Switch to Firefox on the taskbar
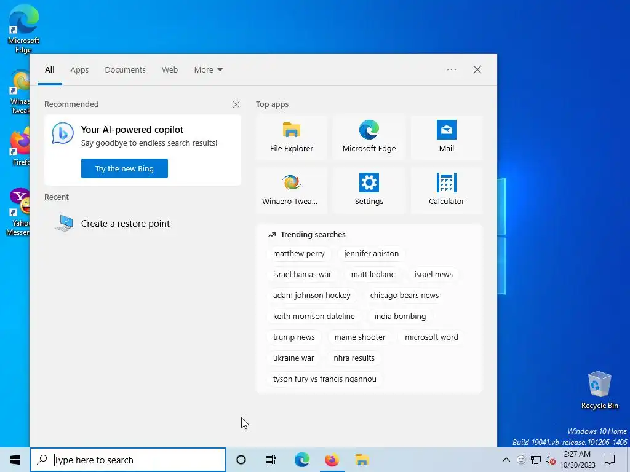This screenshot has height=472, width=630. 332,460
